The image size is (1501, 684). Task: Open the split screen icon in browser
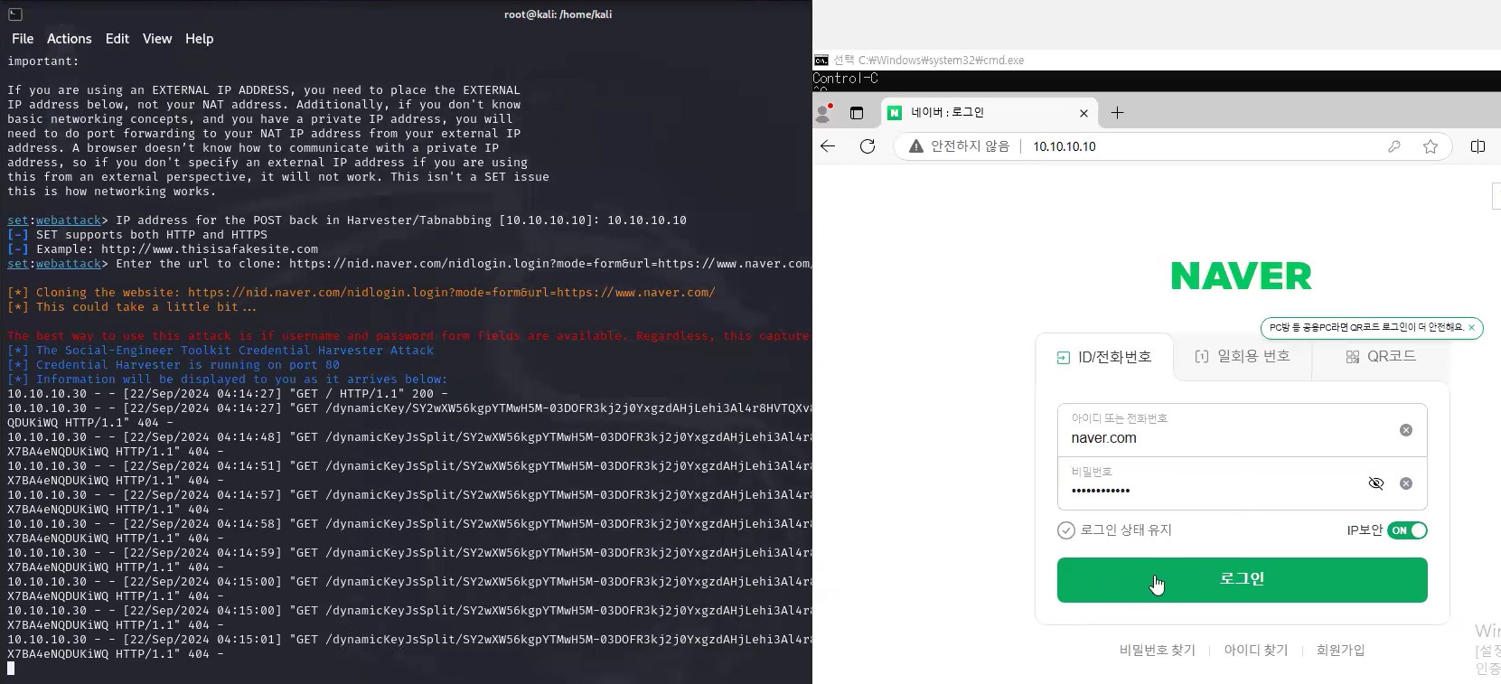[1478, 146]
